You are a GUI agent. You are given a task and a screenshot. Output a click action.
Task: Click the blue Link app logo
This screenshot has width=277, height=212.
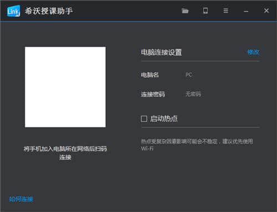tap(13, 11)
